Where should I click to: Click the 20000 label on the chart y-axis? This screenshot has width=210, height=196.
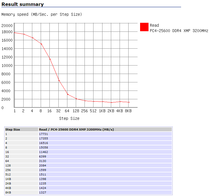pos(7,25)
